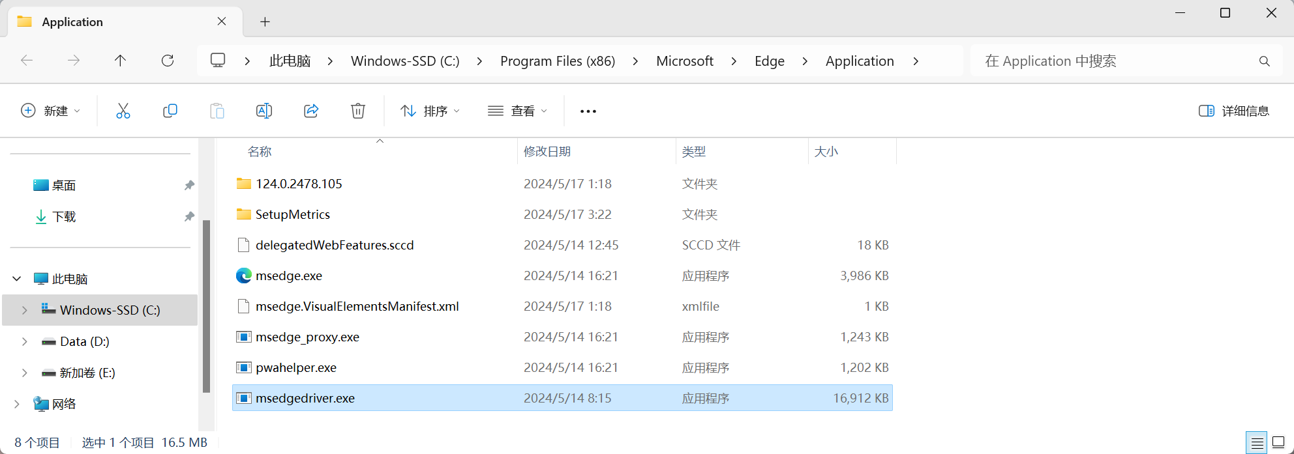Click the pin icon beside 桌面
Viewport: 1294px width, 454px height.
[x=189, y=186]
